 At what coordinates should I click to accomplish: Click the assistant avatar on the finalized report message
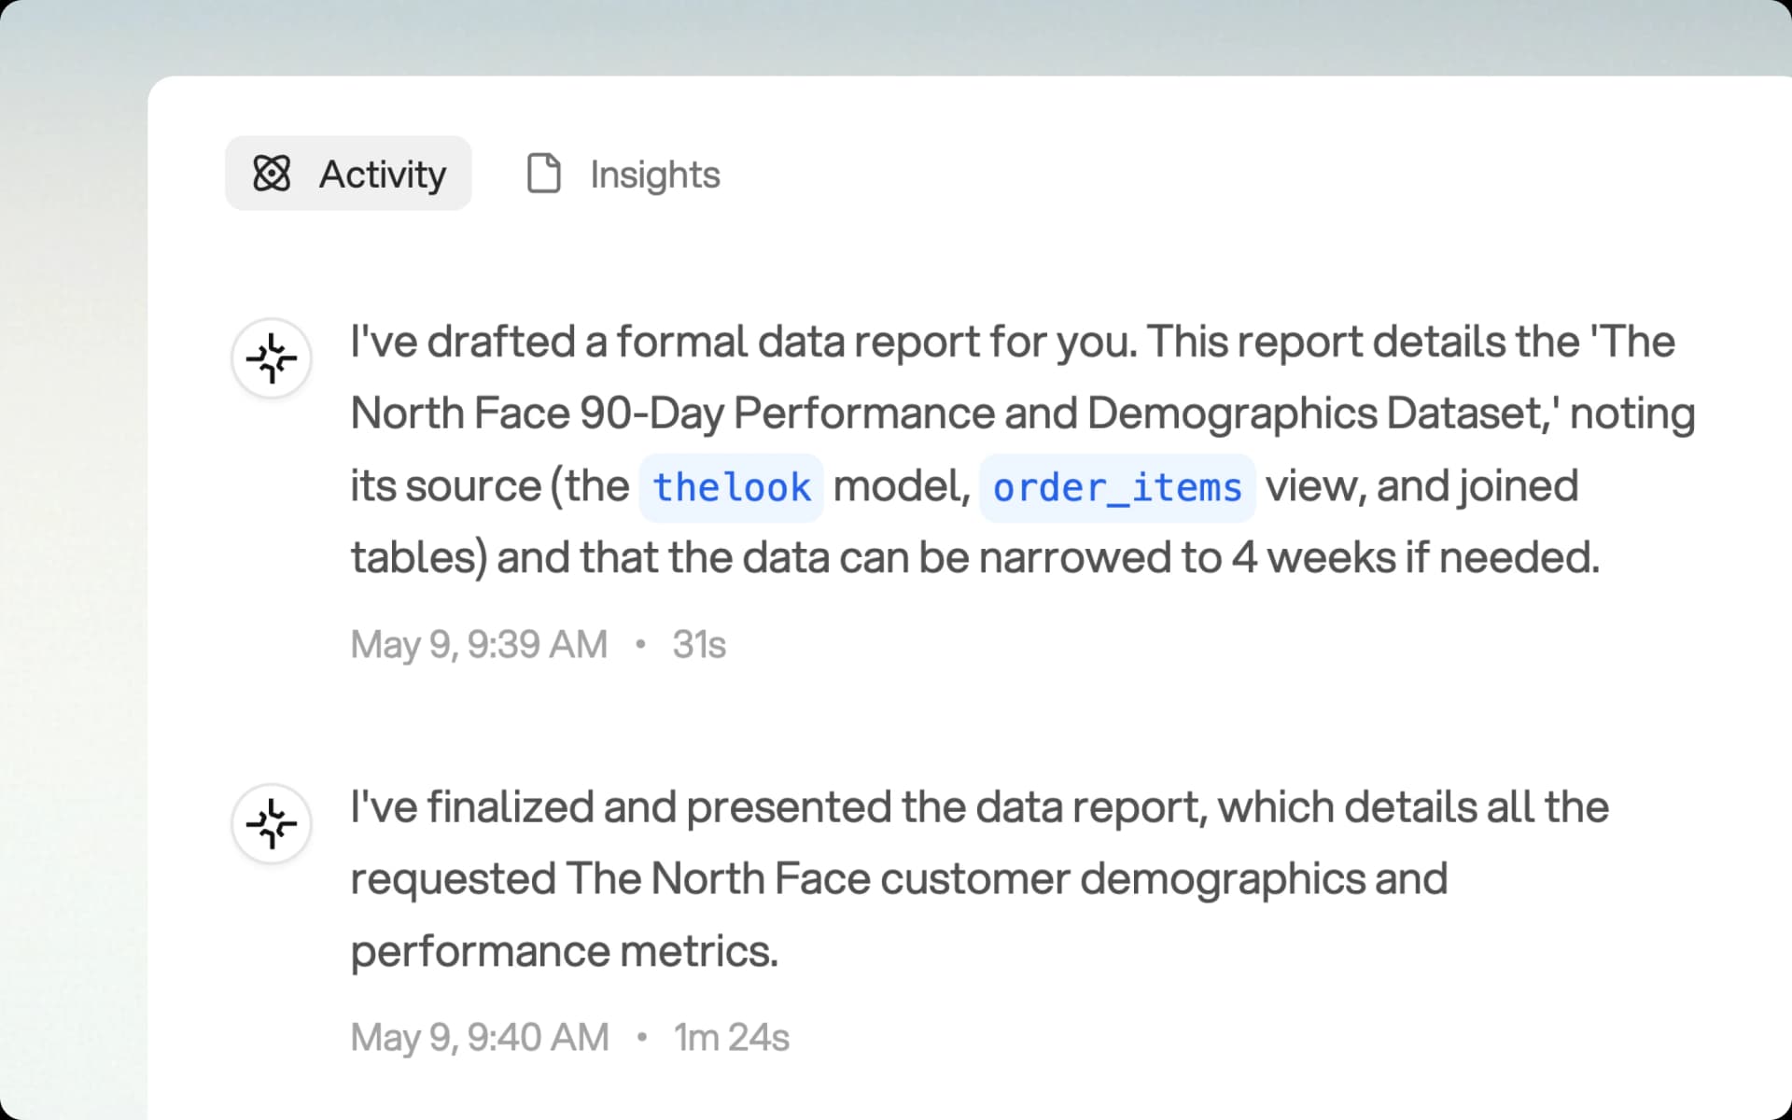point(270,823)
